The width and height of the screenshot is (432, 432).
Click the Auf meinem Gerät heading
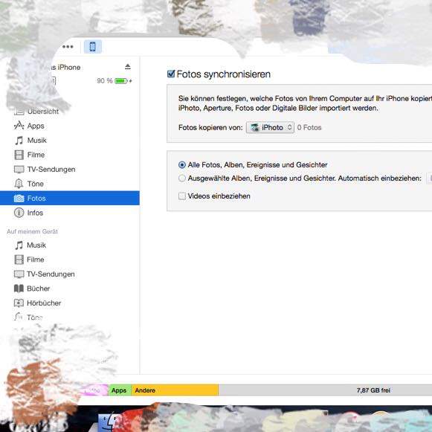[32, 231]
